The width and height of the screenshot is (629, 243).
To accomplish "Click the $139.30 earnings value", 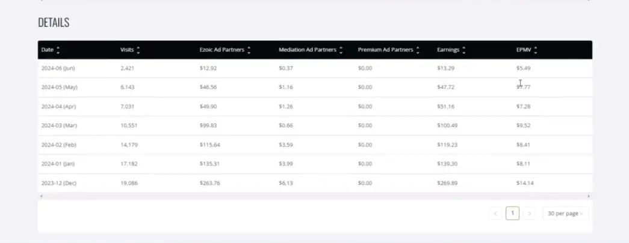I will click(x=447, y=164).
